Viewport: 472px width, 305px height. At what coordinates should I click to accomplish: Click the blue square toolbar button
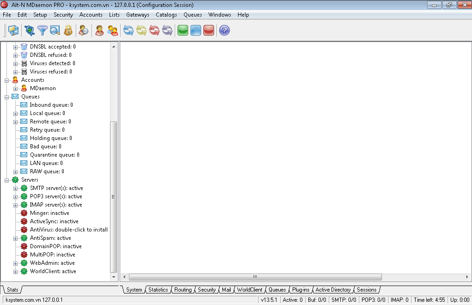[196, 30]
